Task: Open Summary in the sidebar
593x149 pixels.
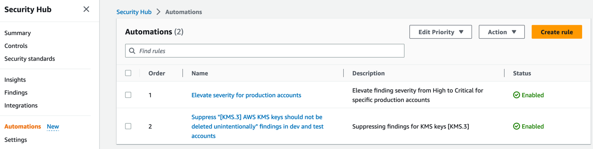Action: coord(17,33)
